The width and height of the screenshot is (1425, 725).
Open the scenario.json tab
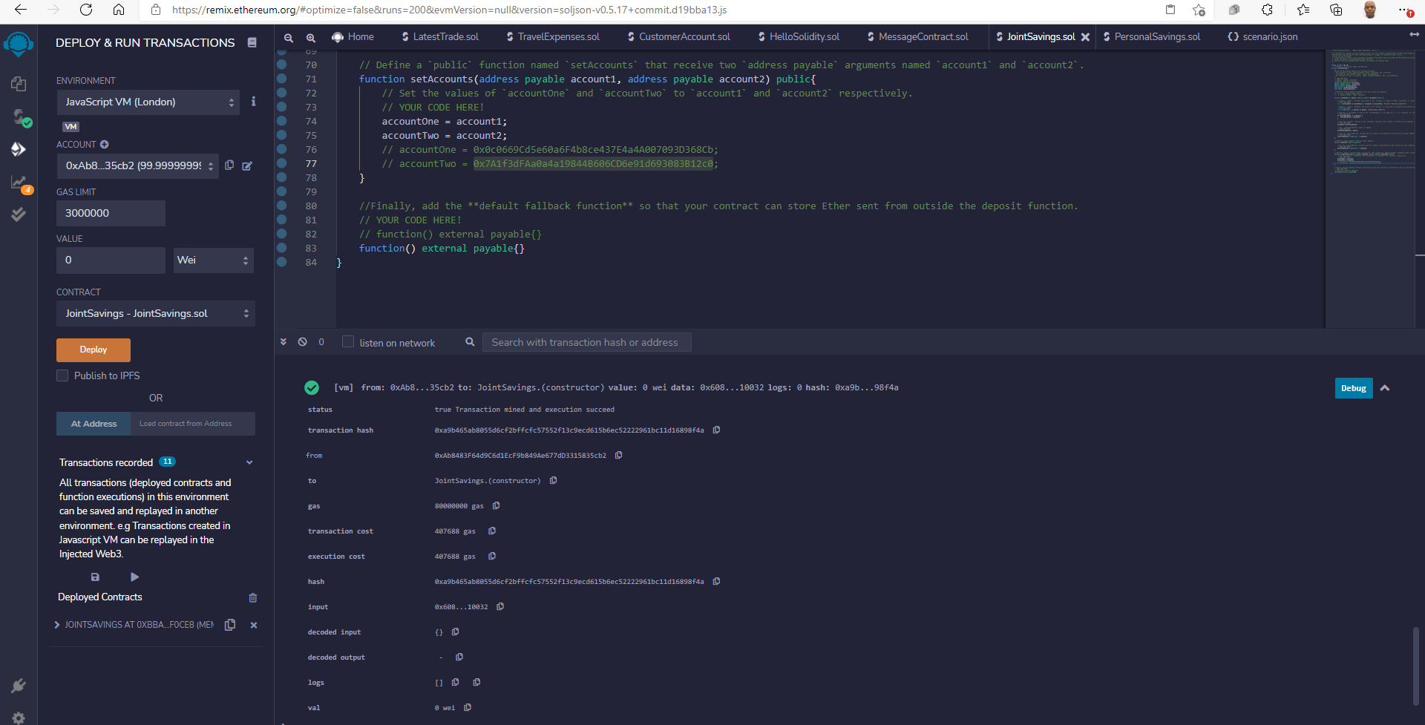(1263, 37)
